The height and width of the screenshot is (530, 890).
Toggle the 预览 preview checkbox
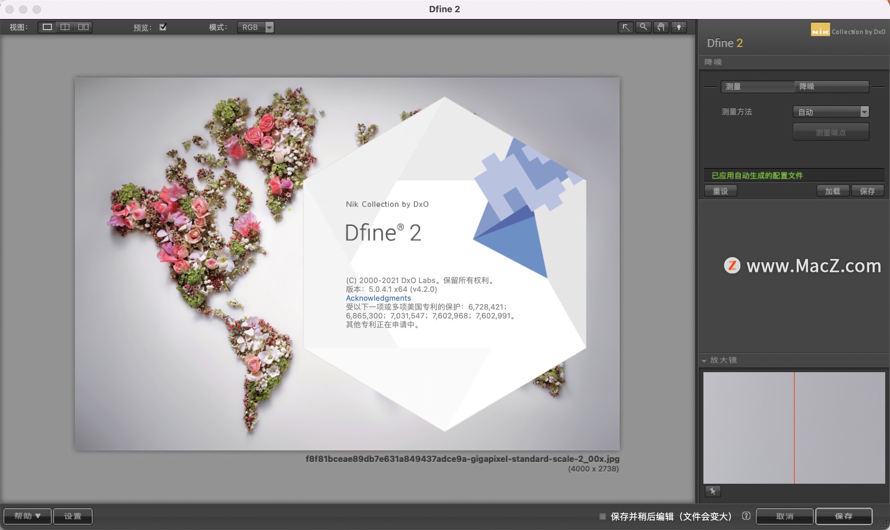coord(163,27)
